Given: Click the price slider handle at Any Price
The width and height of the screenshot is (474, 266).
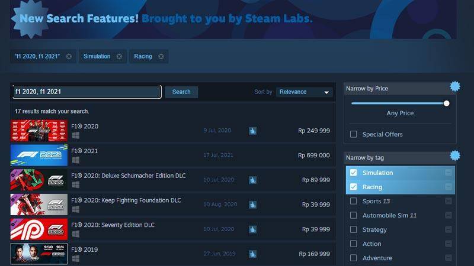Looking at the screenshot, I should click(x=447, y=103).
